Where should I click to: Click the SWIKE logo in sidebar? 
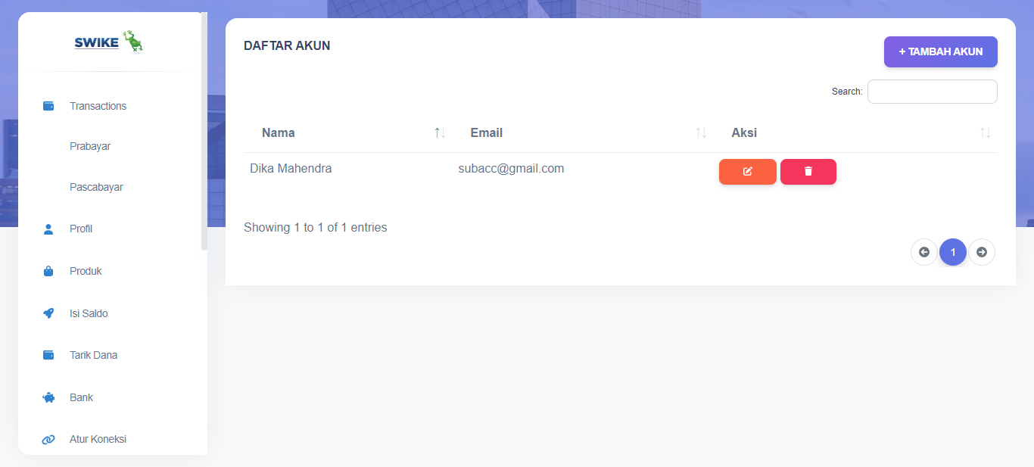(109, 42)
